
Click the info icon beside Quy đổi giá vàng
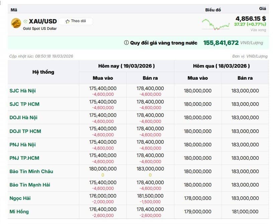tap(126, 43)
